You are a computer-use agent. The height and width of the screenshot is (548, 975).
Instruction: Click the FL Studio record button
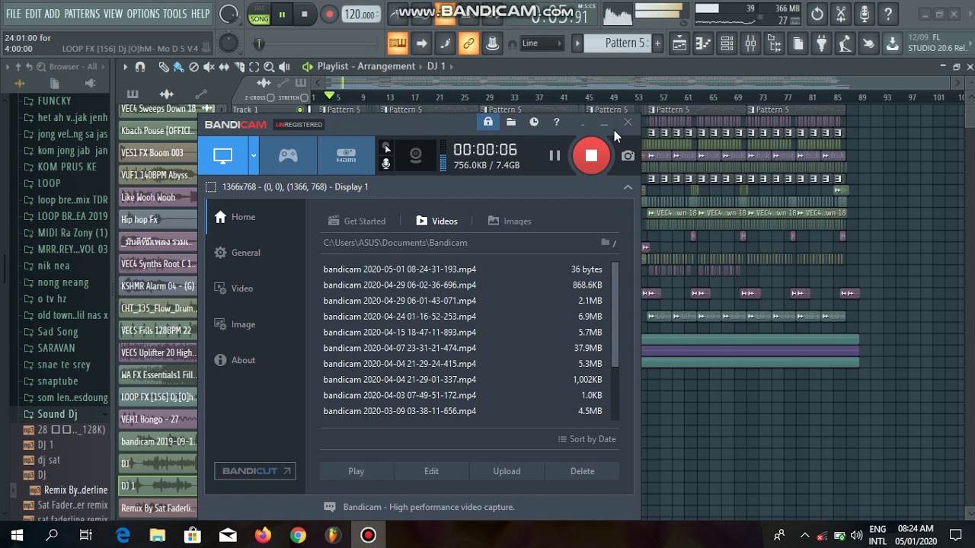click(x=329, y=14)
